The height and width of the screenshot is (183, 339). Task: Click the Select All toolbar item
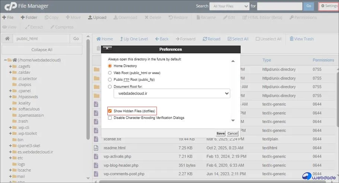point(238,39)
